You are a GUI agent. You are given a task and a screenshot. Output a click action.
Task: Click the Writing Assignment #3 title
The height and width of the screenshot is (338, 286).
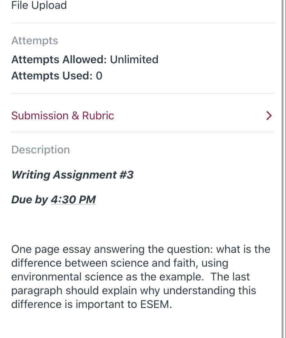click(72, 175)
